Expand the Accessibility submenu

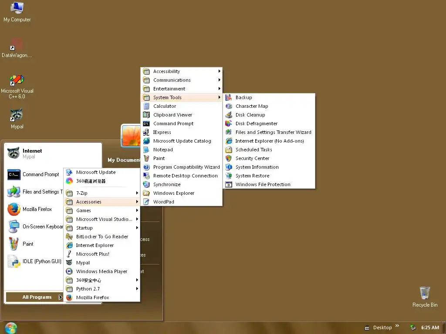(x=182, y=71)
